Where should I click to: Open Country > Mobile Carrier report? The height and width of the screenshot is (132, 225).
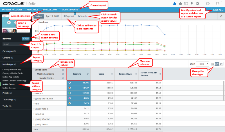[x=13, y=73]
